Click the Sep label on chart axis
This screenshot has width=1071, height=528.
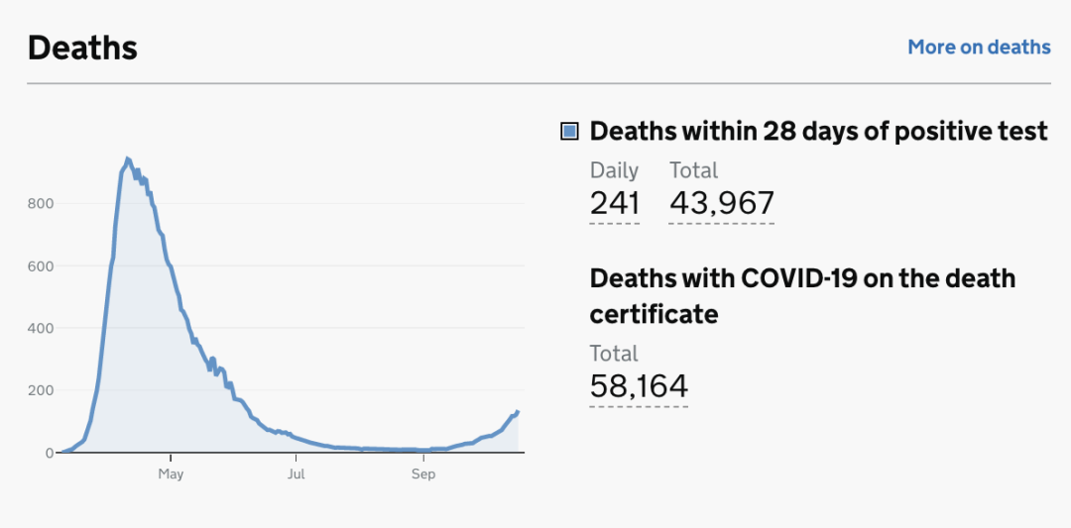(422, 475)
